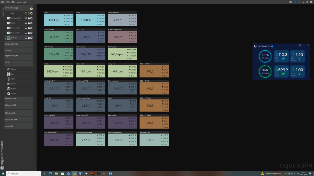Click the Sensor Ambient tile showing 22,8 °C
Image resolution: width=314 pixels, height=176 pixels.
point(122,19)
